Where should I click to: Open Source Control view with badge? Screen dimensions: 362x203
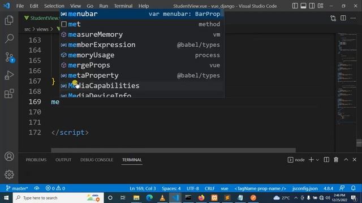10,58
